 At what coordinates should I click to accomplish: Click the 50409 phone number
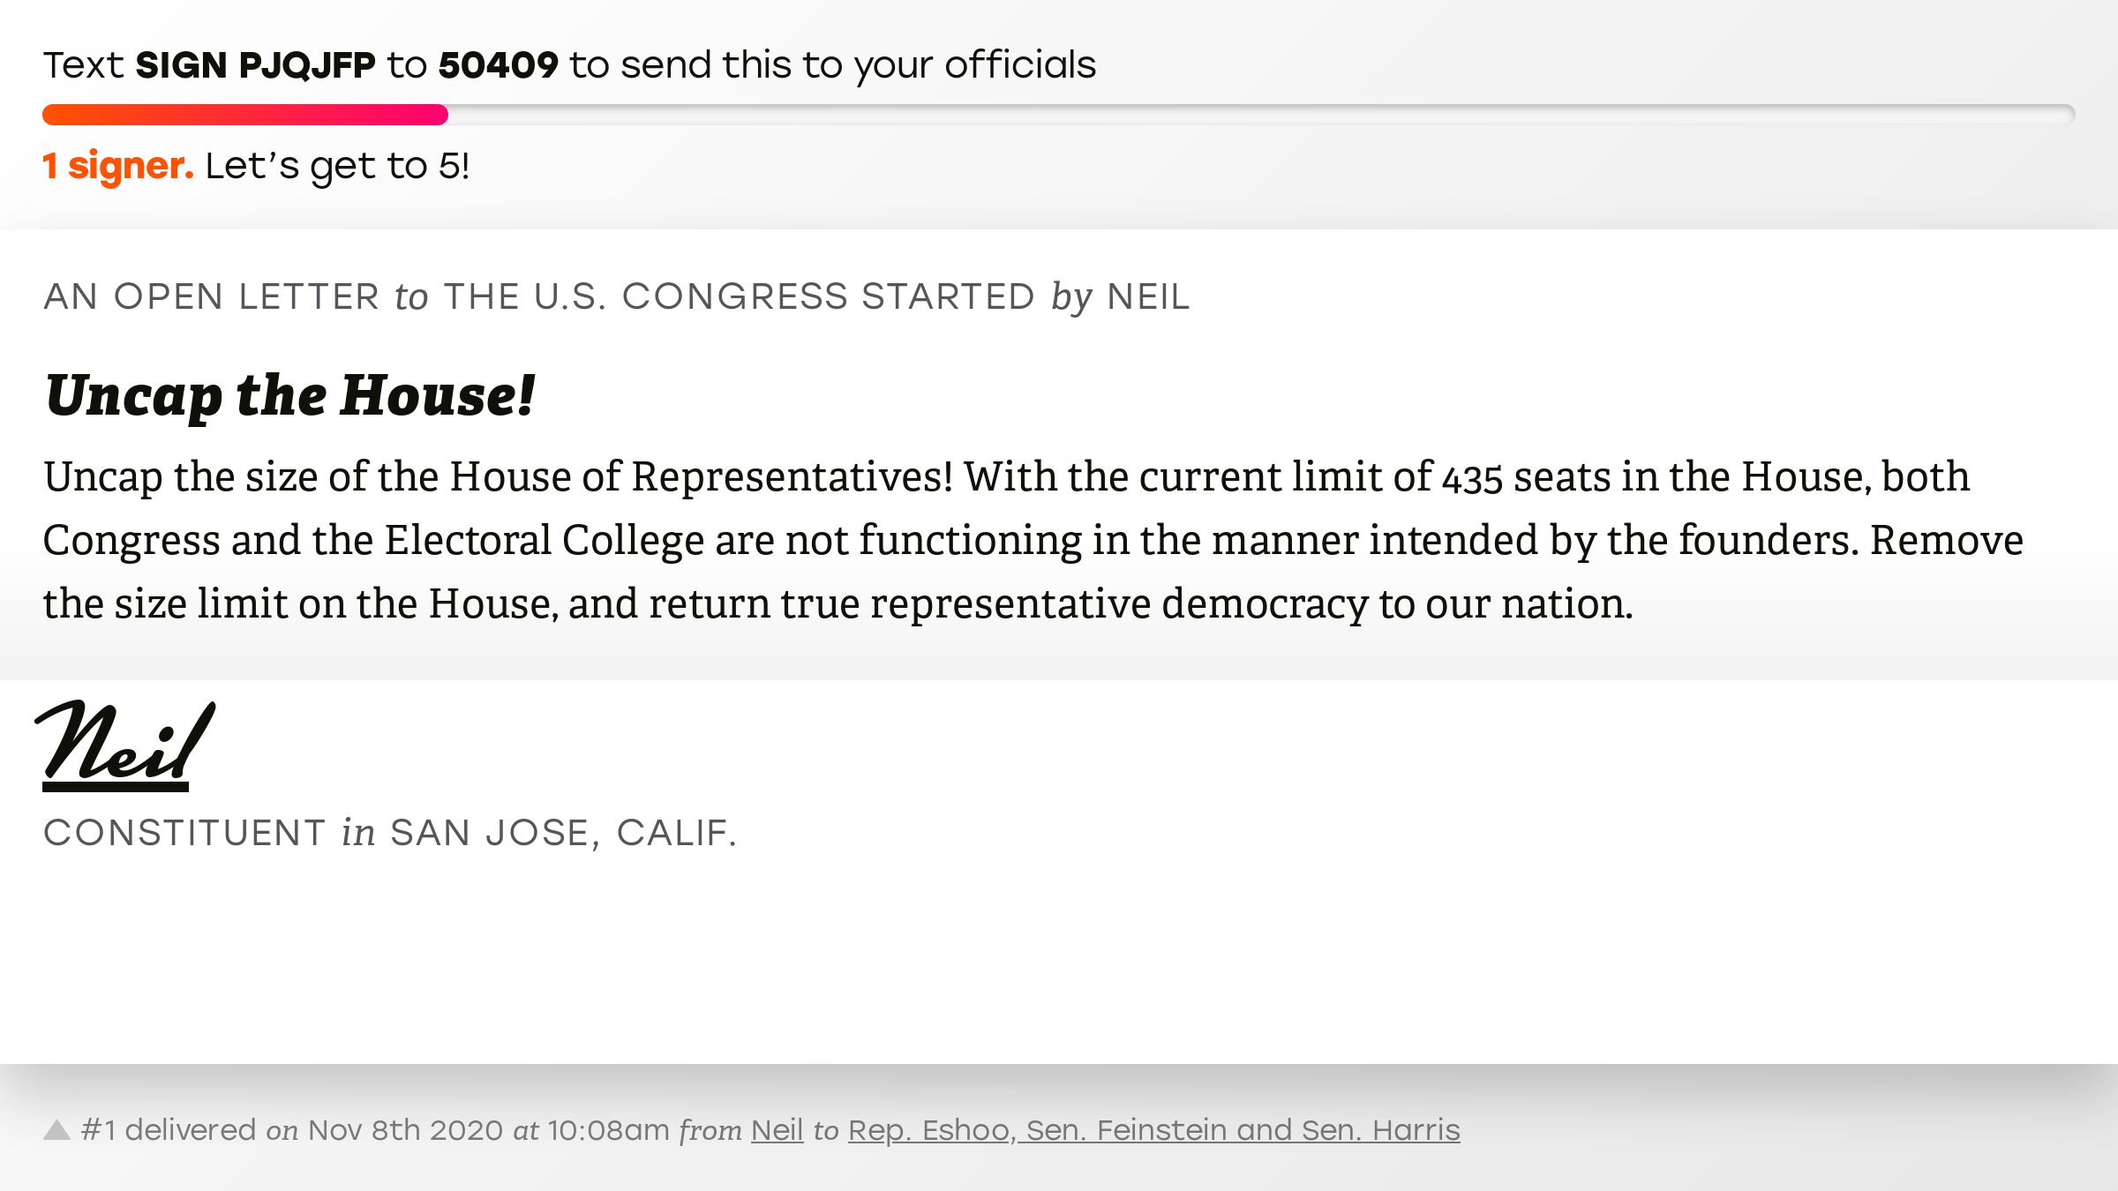pos(499,65)
